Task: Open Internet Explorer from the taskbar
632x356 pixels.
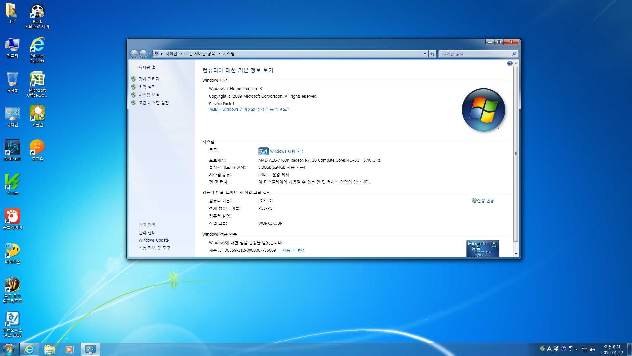Action: coord(29,349)
